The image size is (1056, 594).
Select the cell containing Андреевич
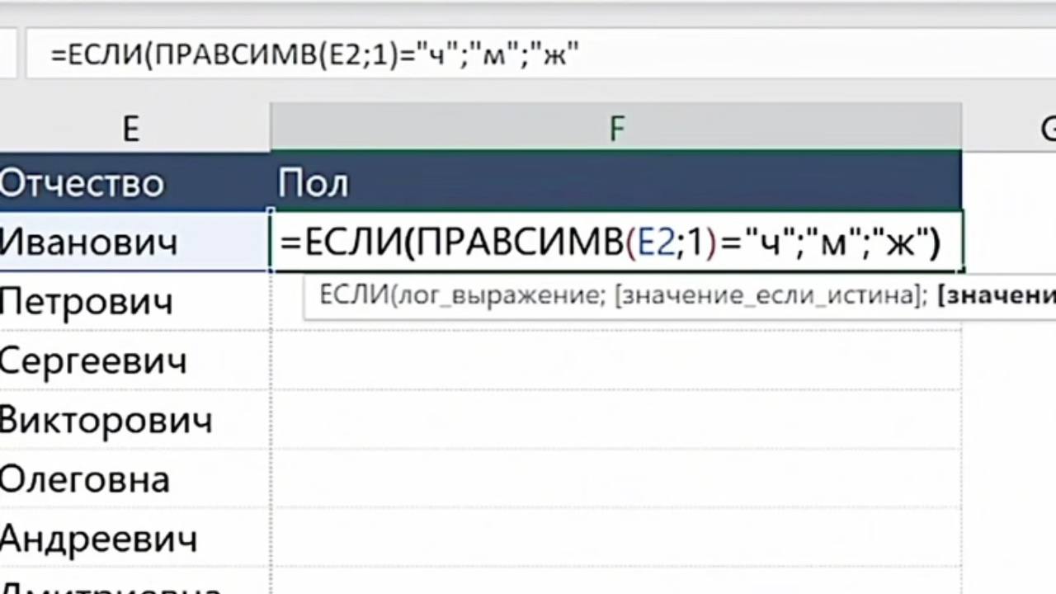coord(134,538)
